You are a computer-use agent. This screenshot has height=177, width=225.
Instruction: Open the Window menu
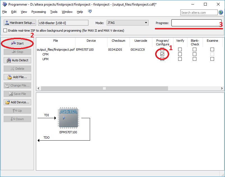[67, 12]
